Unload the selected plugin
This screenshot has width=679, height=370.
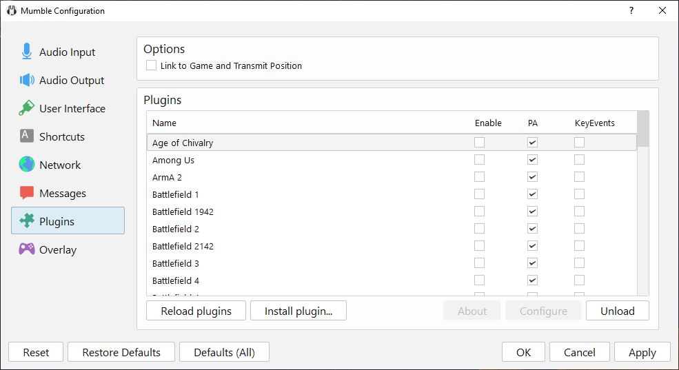coord(618,311)
